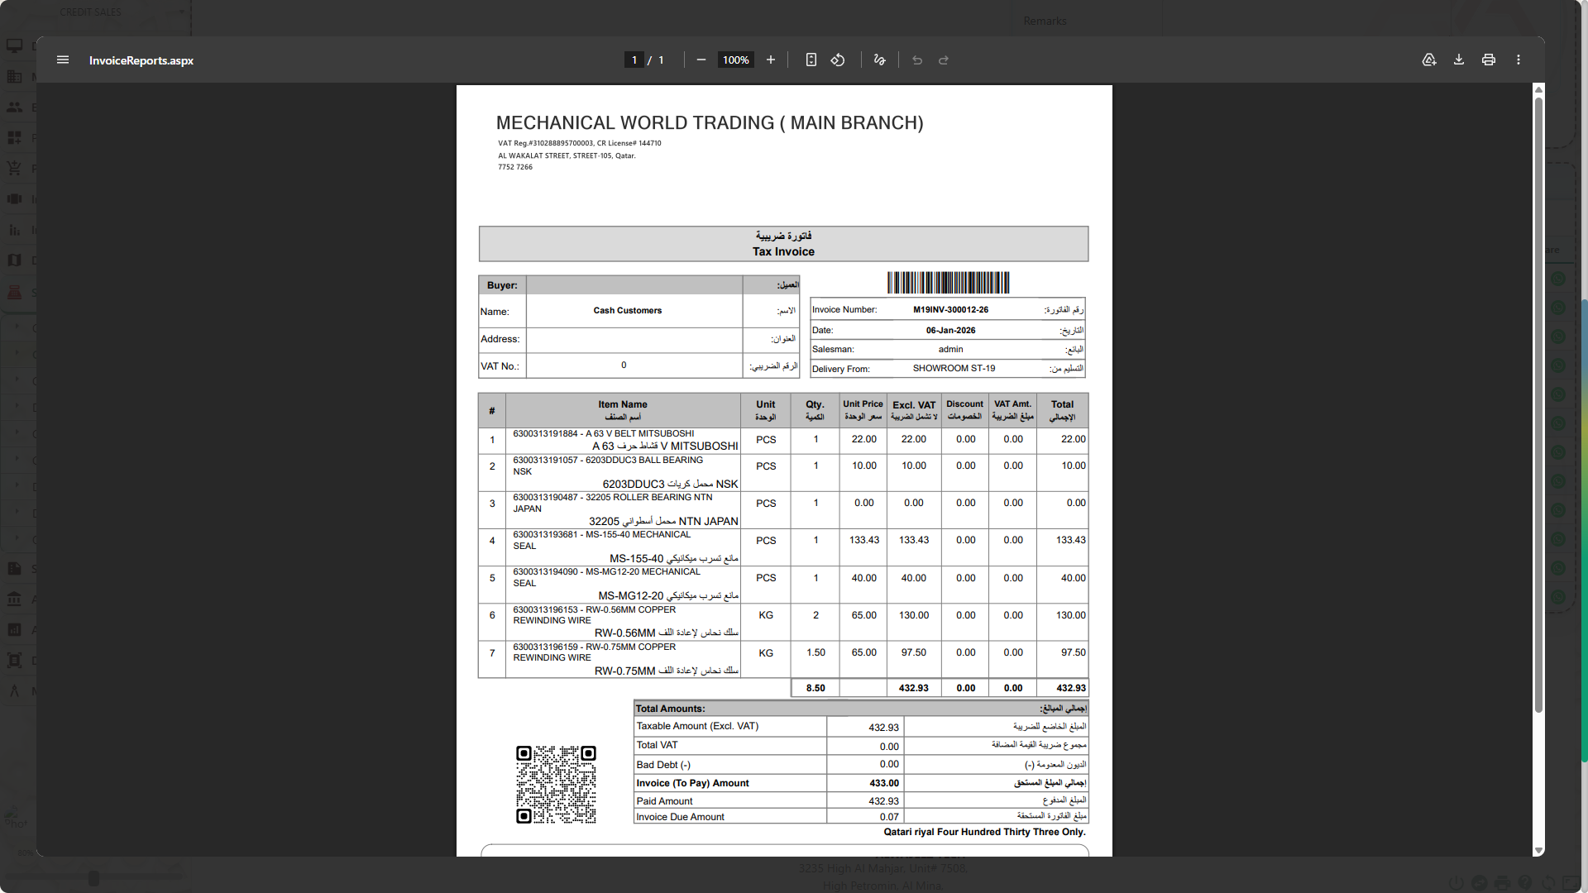Open the more actions three-dot menu
Image resolution: width=1588 pixels, height=893 pixels.
pos(1519,60)
